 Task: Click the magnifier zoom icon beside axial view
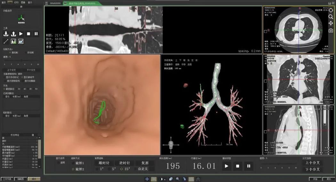(331, 17)
